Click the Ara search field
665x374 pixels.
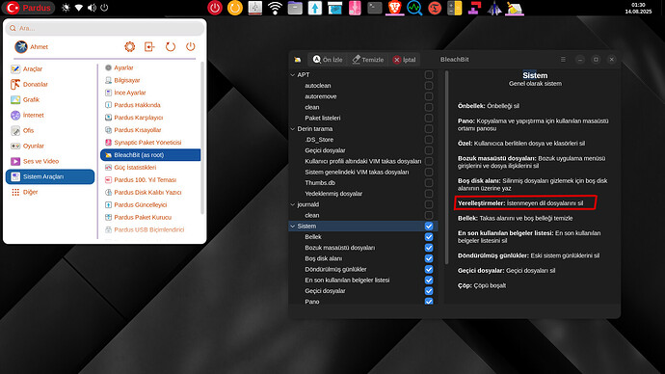(105, 28)
